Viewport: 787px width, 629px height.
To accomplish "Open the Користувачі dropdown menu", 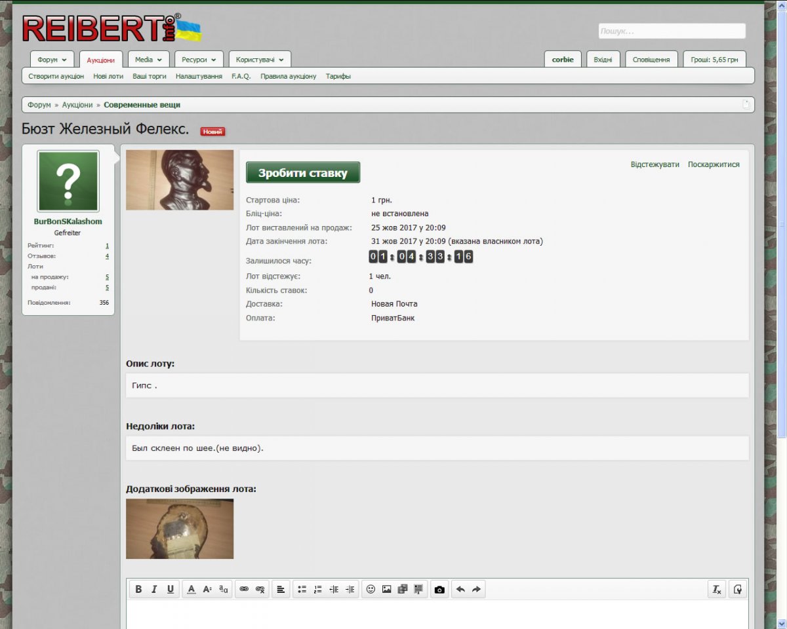I will [260, 60].
